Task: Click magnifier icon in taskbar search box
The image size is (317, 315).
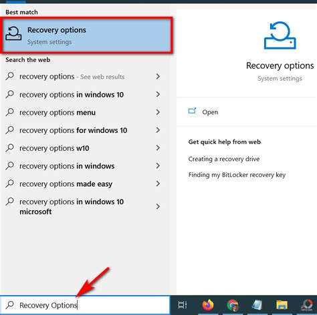Action: pos(9,305)
